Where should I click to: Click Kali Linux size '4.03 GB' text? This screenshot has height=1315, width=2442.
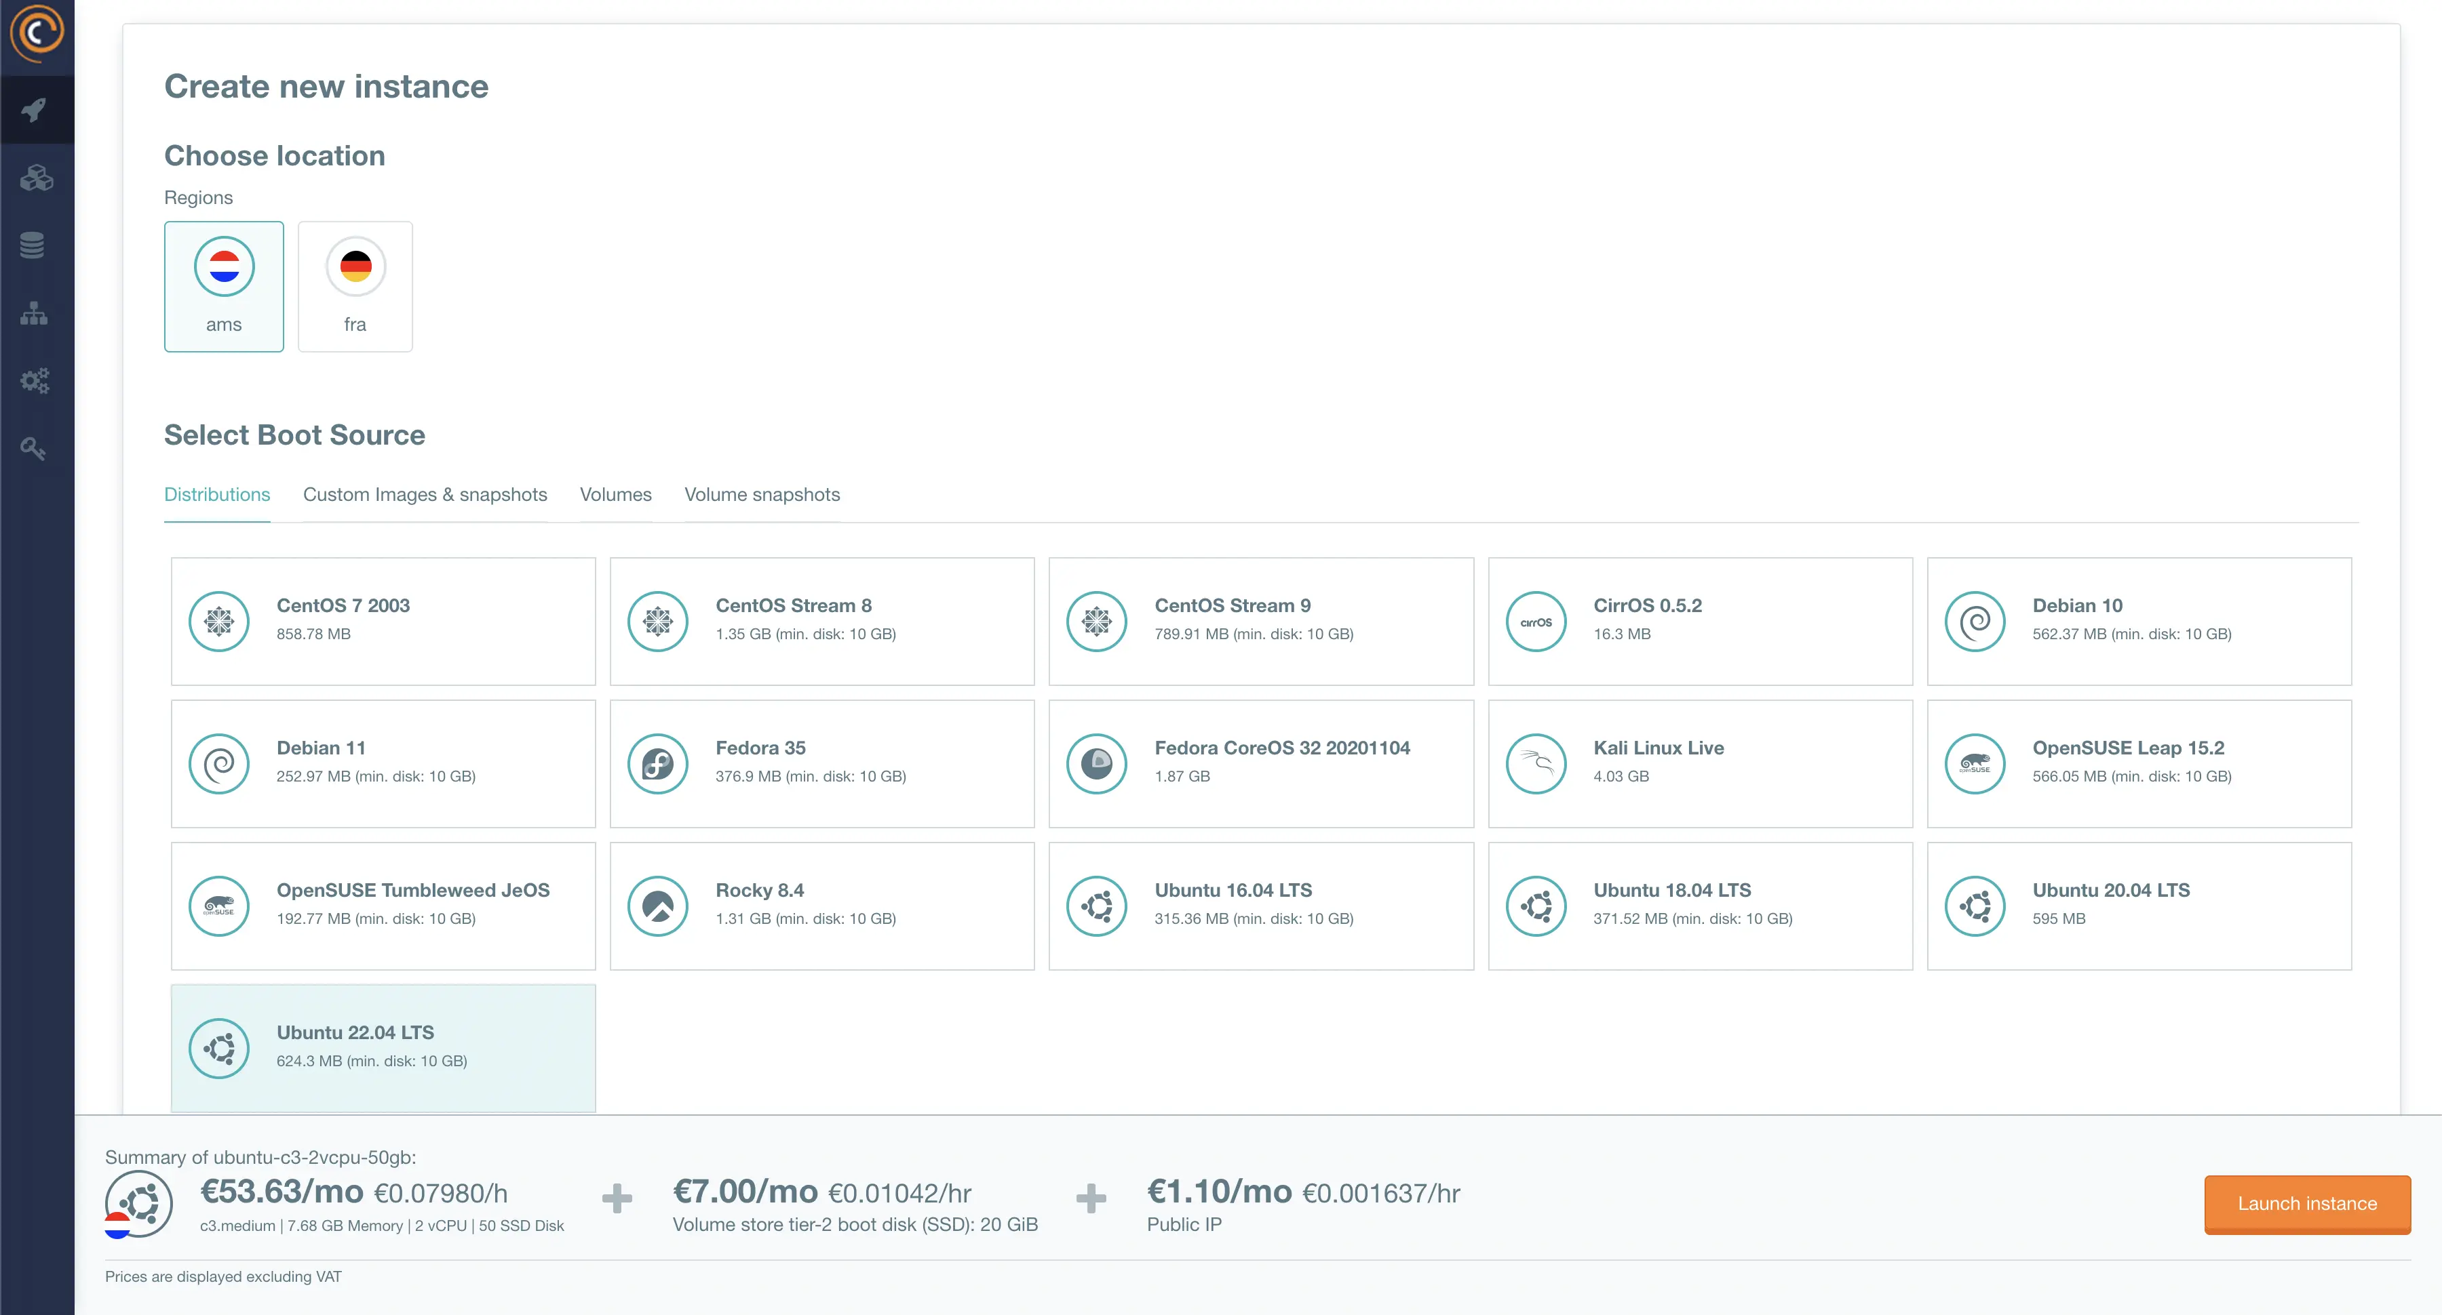click(x=1621, y=776)
